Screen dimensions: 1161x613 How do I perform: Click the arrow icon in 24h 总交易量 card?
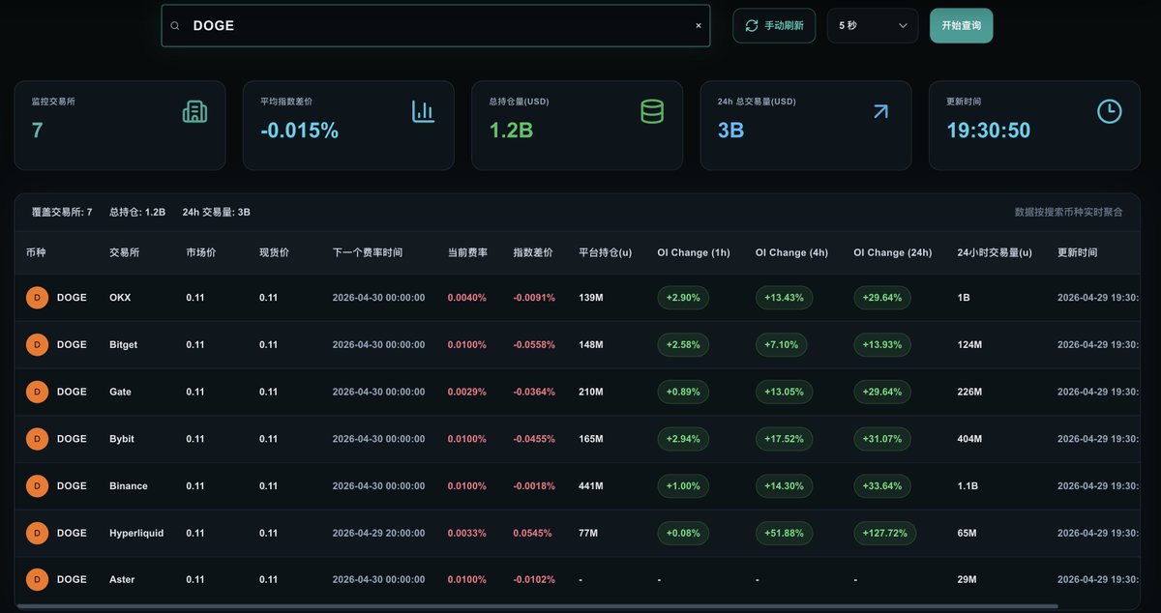(880, 111)
